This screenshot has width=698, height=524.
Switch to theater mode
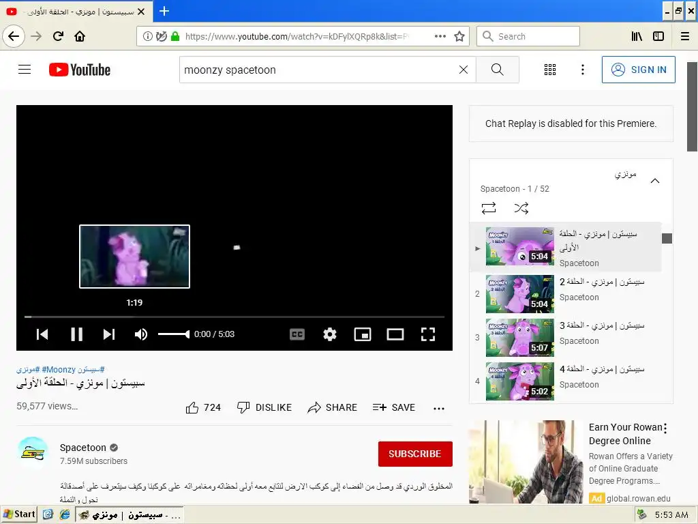tap(395, 334)
